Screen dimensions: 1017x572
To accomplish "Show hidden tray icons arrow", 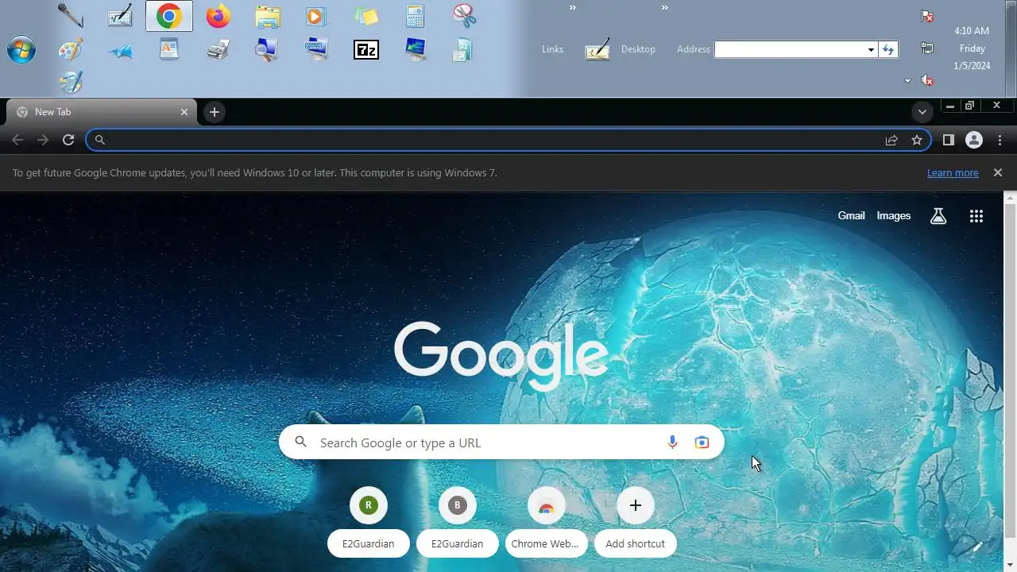I will point(908,80).
